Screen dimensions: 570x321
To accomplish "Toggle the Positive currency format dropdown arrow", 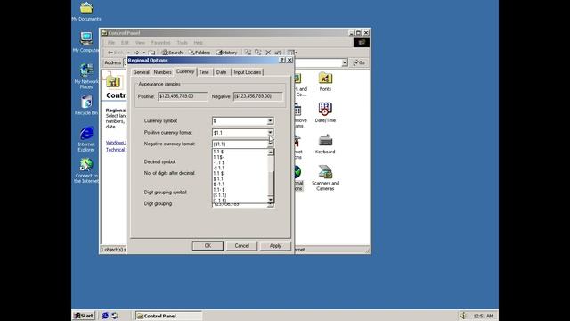I will 270,133.
